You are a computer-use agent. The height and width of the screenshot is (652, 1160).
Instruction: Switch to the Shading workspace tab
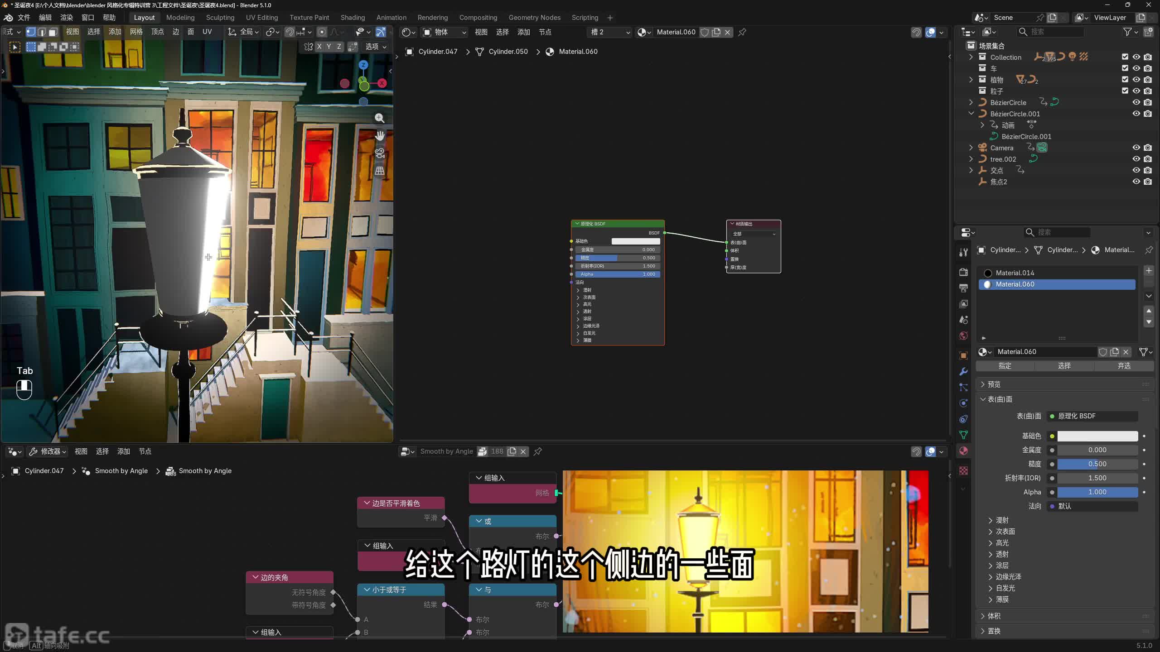(x=353, y=18)
